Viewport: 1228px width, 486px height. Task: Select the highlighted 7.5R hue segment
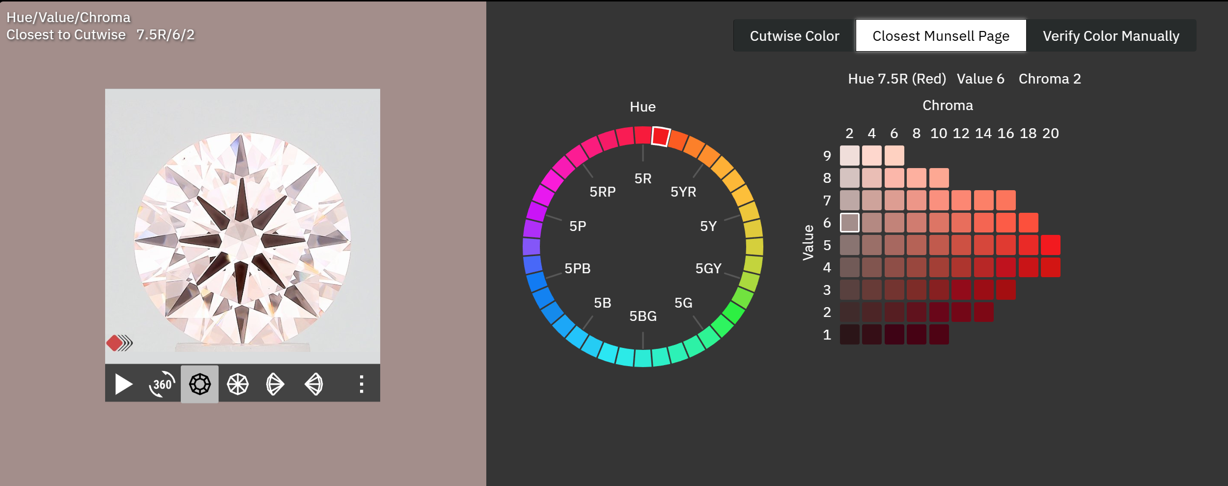[x=661, y=136]
